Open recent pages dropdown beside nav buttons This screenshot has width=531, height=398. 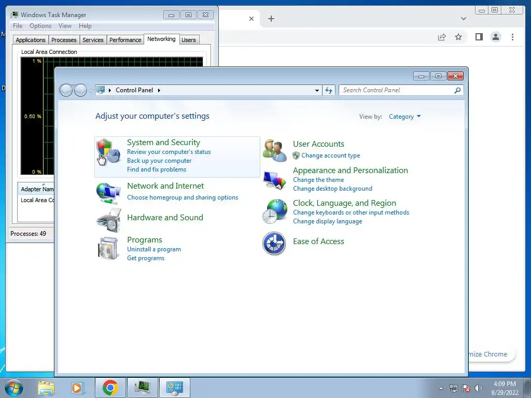(x=91, y=90)
